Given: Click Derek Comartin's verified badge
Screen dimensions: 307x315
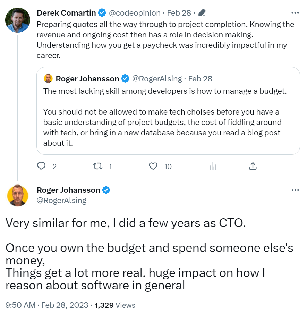Looking at the screenshot, I should point(102,13).
